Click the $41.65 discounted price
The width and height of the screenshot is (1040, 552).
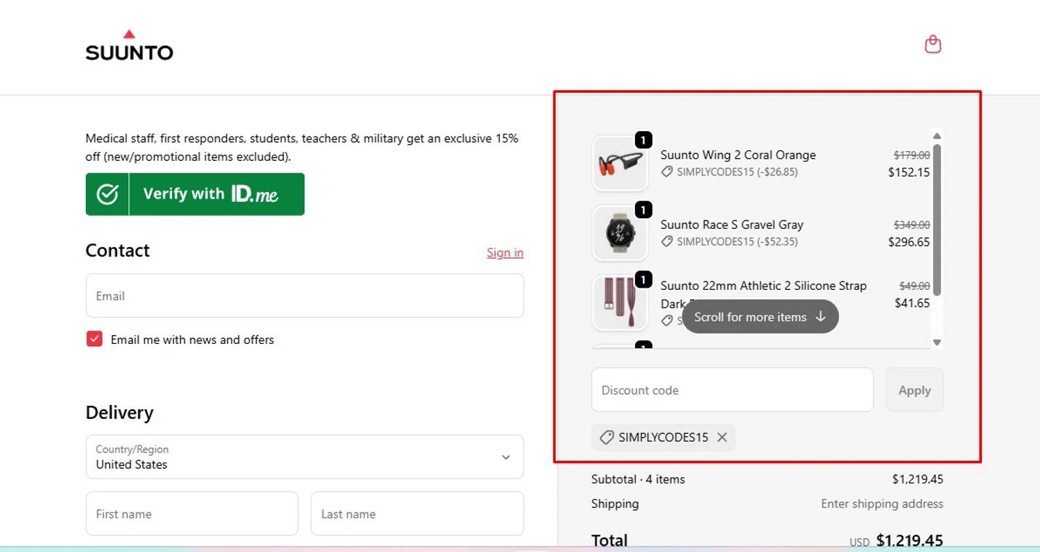click(x=912, y=303)
